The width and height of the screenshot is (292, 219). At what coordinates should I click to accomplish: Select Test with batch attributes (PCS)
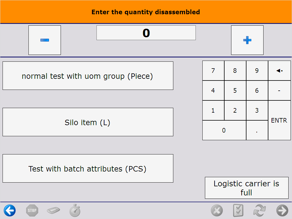pyautogui.click(x=88, y=169)
